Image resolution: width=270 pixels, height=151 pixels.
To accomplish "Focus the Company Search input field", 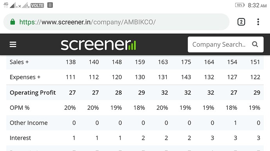I will point(219,44).
